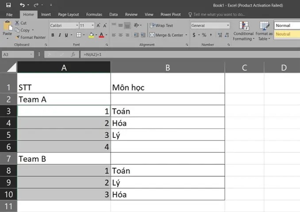Switch to the Power Pivot tab
This screenshot has height=212, width=300.
[170, 15]
